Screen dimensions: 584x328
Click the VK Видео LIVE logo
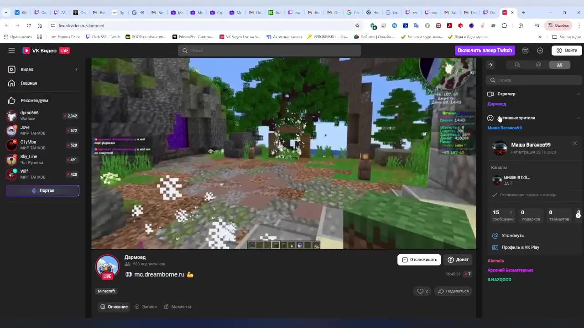pos(46,51)
